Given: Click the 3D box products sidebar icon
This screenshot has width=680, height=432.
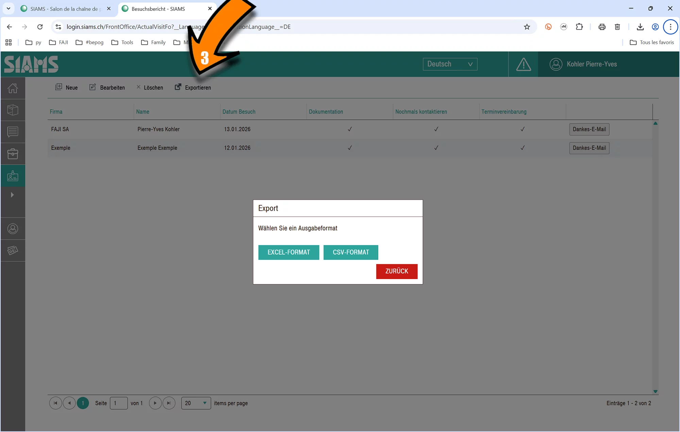Looking at the screenshot, I should 13,110.
